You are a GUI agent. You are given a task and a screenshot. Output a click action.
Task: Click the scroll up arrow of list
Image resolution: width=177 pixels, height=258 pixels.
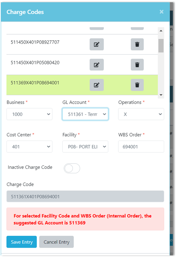pyautogui.click(x=161, y=31)
